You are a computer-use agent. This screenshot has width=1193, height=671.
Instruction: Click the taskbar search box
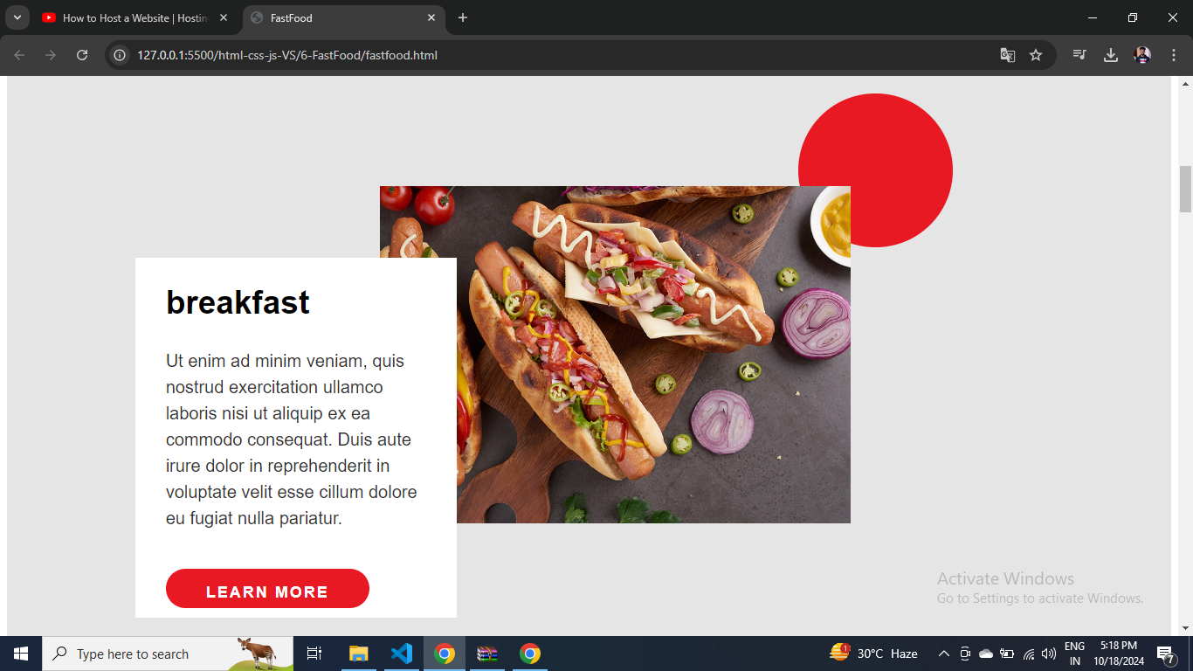tap(168, 654)
